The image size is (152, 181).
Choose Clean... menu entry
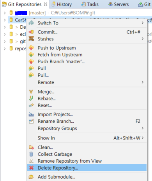pyautogui.click(x=87, y=147)
